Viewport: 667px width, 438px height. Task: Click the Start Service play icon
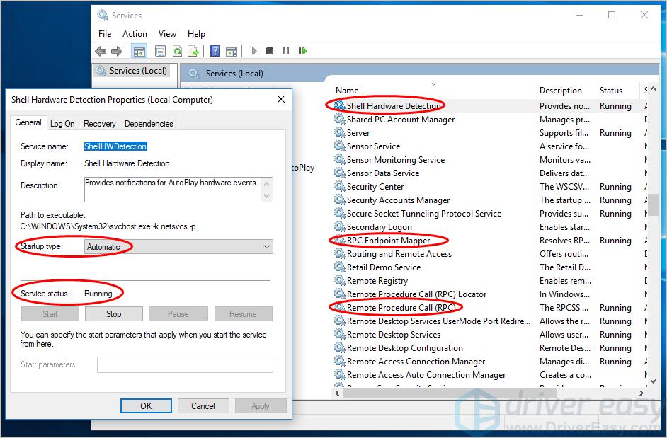tap(254, 51)
